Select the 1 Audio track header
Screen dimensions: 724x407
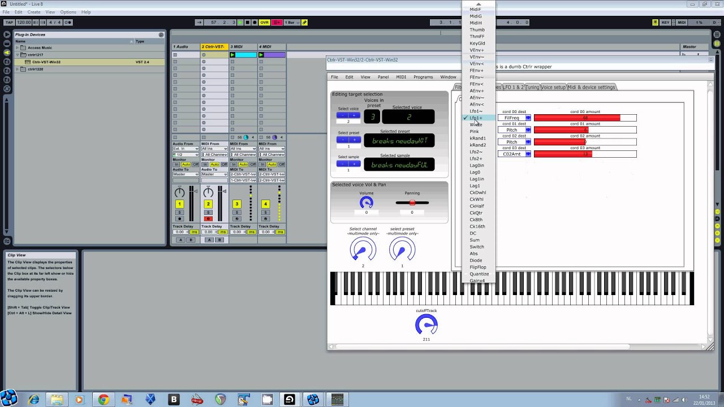tap(186, 47)
